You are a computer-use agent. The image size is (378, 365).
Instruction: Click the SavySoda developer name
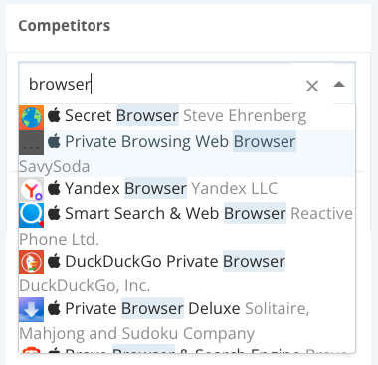(55, 167)
